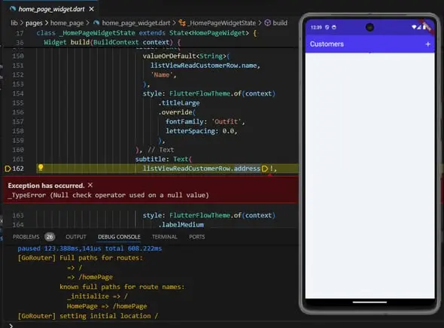Open 'home_page' breadcrumb folder
444x328 pixels.
click(67, 23)
